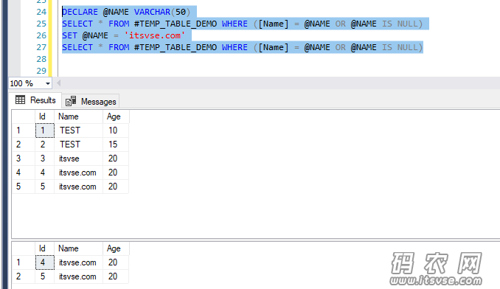Screen dimensions: 500x289
Task: Select Id cell 5 in second grid
Action: coord(45,276)
